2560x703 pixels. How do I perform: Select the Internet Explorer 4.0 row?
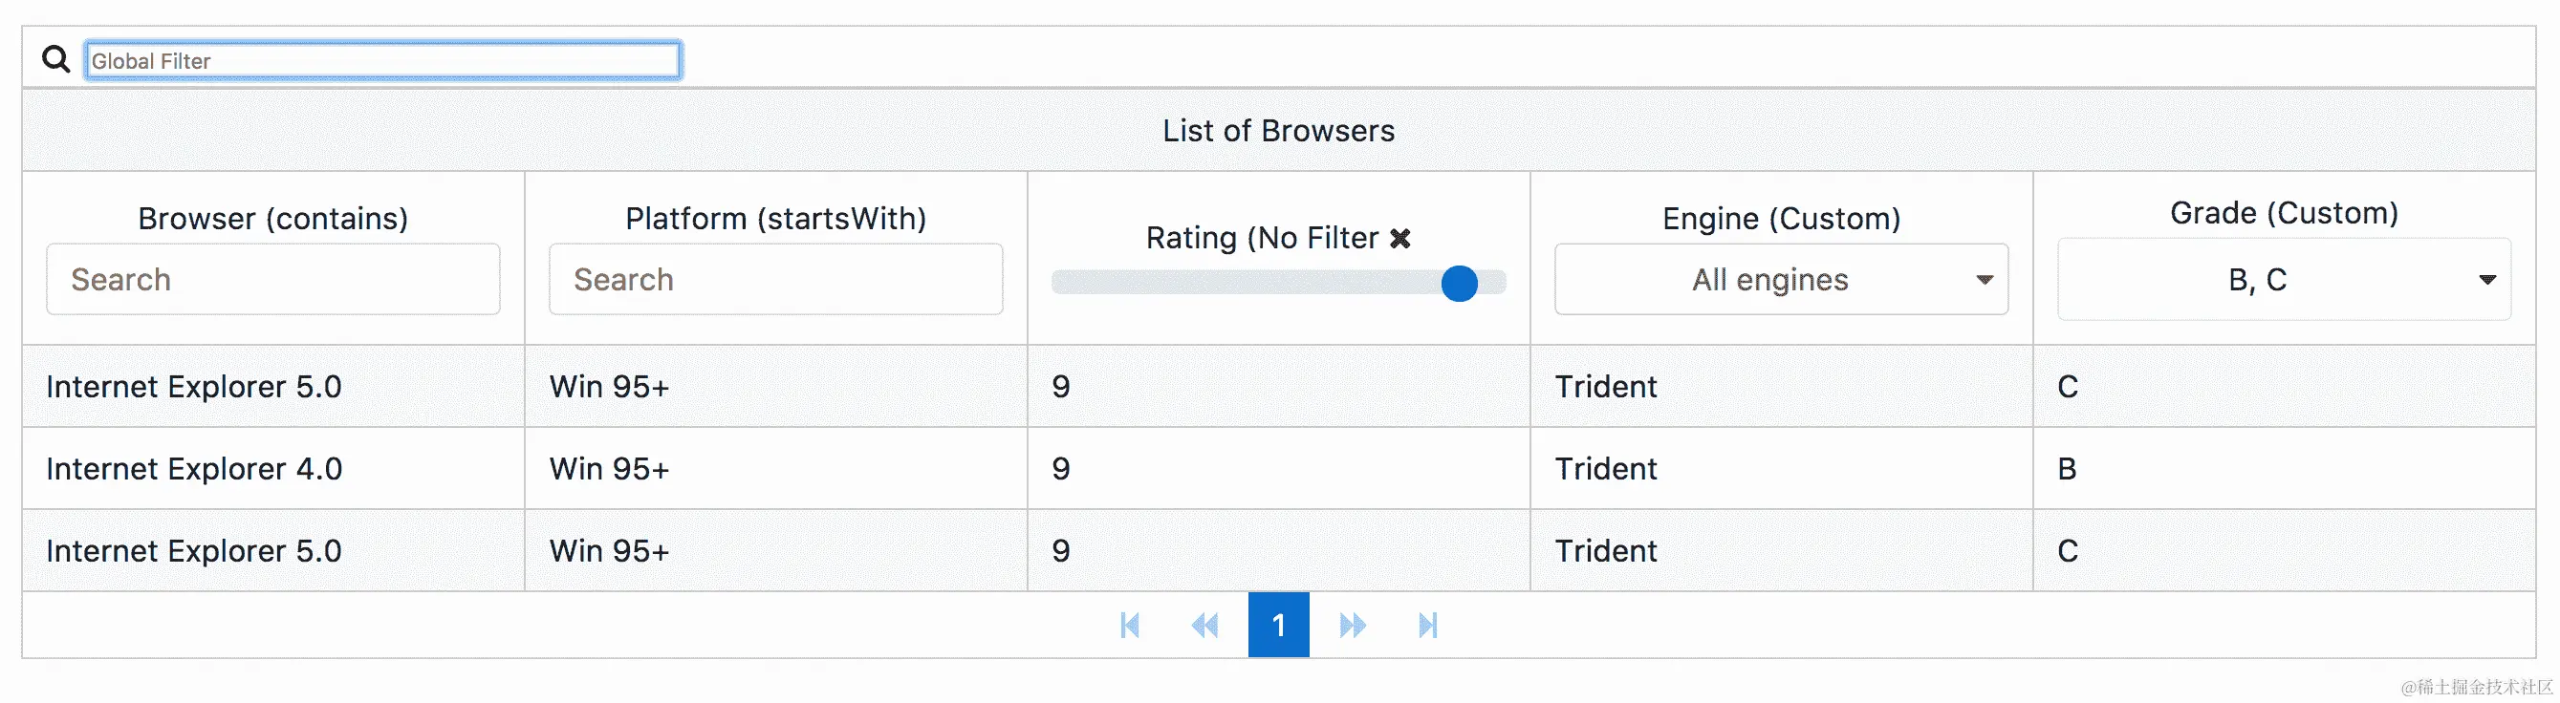pos(194,469)
